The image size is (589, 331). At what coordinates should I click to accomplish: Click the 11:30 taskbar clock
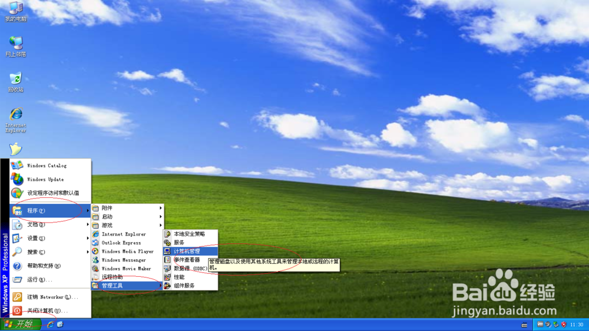click(577, 325)
